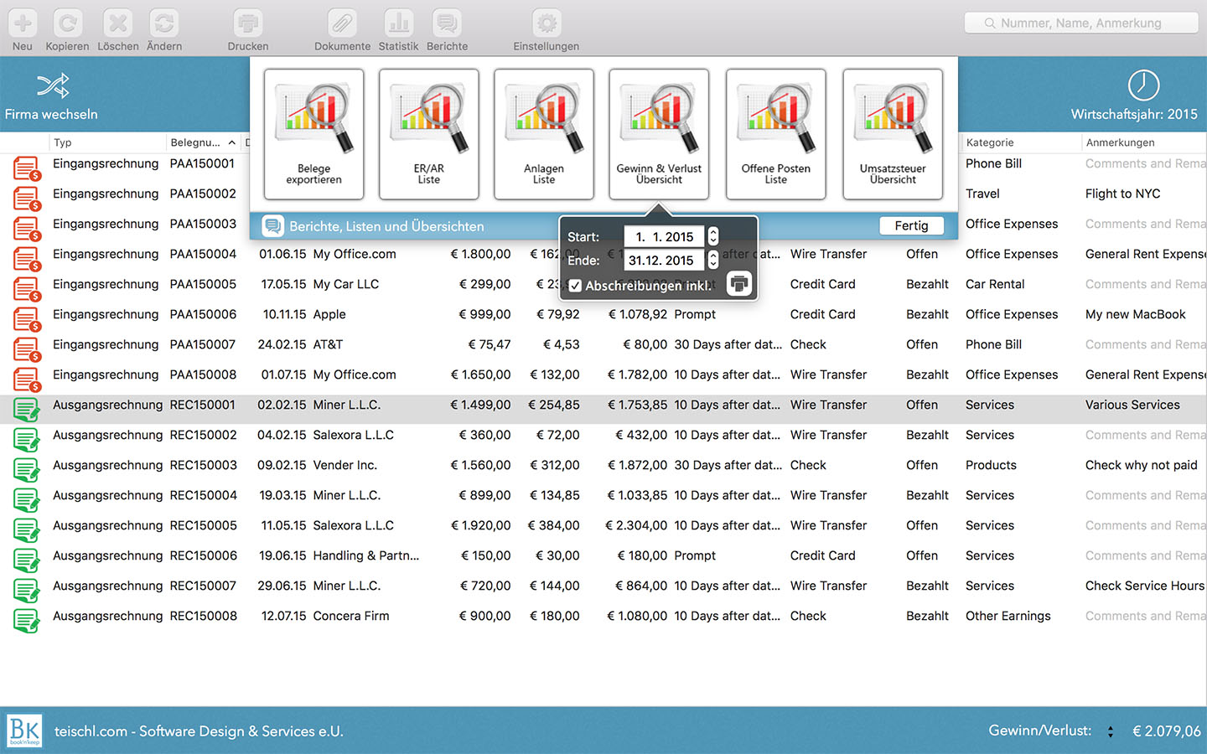
Task: Click Berichte, Listen und Übersichten label
Action: [386, 226]
